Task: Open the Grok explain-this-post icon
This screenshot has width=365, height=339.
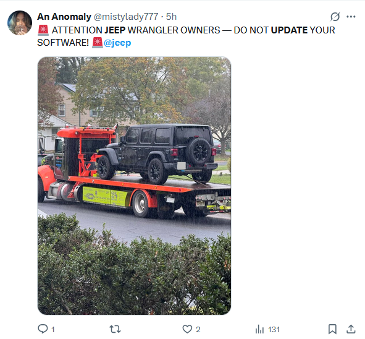Action: point(335,17)
